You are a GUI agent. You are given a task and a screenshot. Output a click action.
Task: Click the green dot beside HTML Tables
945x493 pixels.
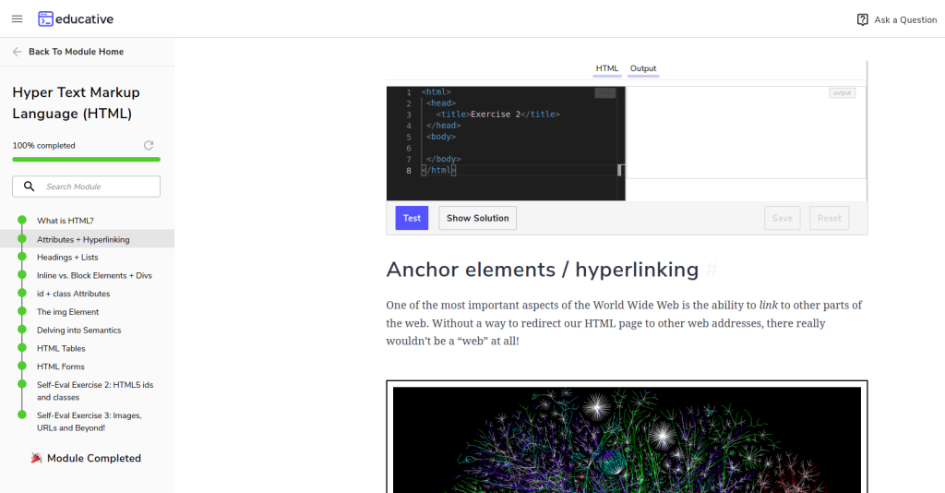[x=22, y=348]
